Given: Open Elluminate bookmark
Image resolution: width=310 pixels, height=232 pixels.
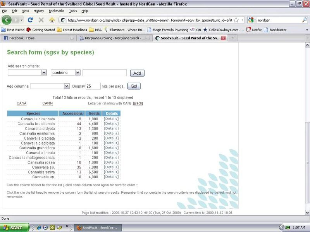Looking at the screenshot, I should [x=124, y=30].
